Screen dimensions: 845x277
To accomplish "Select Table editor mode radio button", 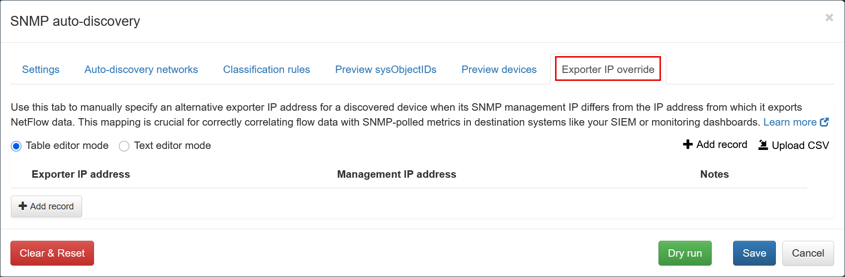I will (x=16, y=146).
